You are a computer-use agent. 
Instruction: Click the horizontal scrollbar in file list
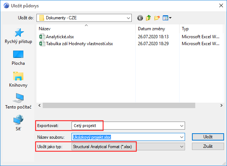click(130, 105)
